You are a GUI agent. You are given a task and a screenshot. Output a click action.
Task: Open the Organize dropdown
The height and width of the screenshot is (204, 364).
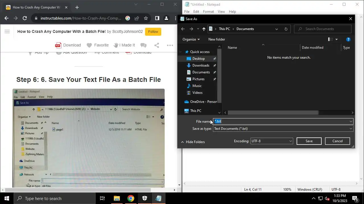tap(191, 39)
